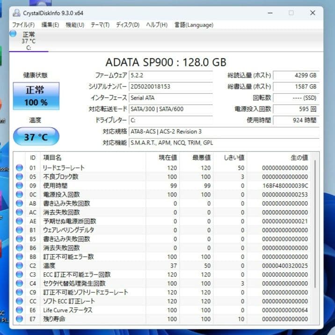
Task: Click the status orb for 訂正不可能エラー数 row
Action: [20, 256]
